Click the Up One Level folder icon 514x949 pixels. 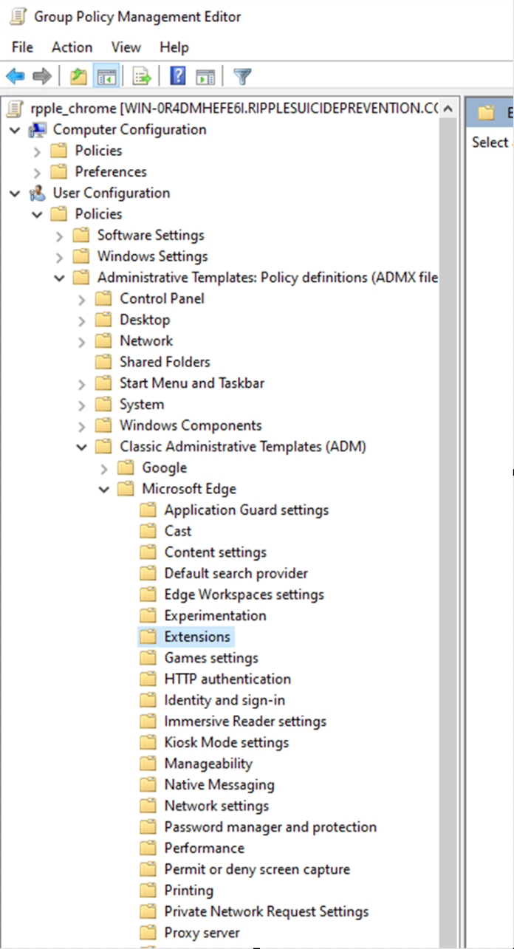pyautogui.click(x=78, y=76)
